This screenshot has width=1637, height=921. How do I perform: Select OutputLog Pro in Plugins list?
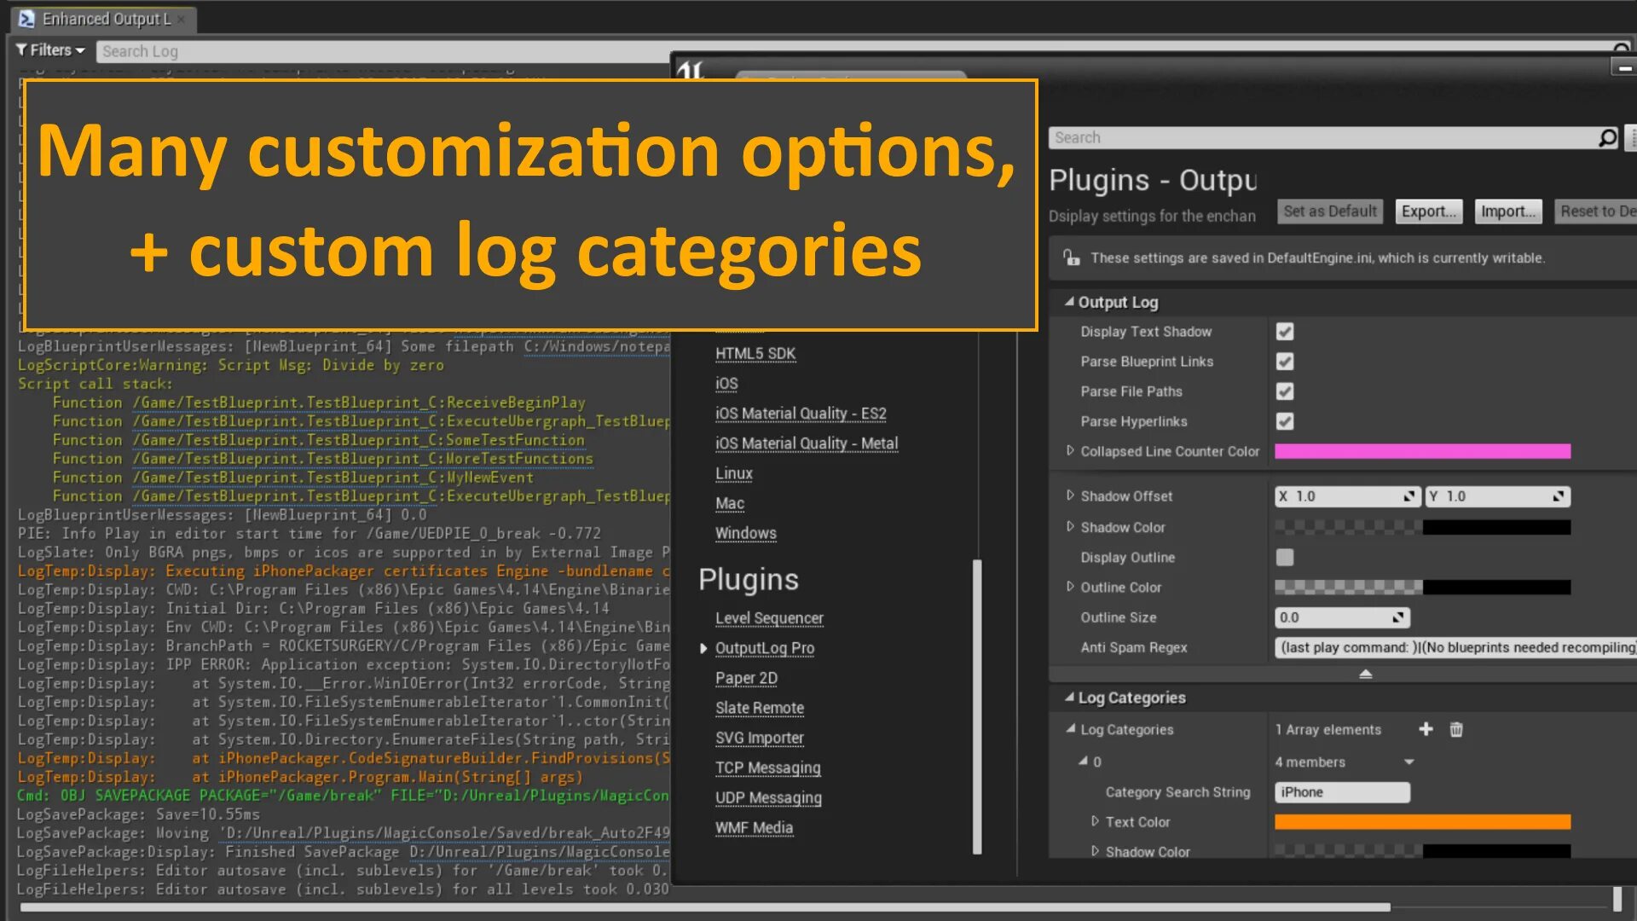point(764,648)
